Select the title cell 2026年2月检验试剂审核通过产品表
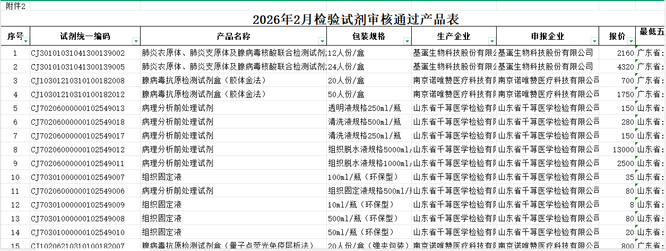 pos(356,20)
